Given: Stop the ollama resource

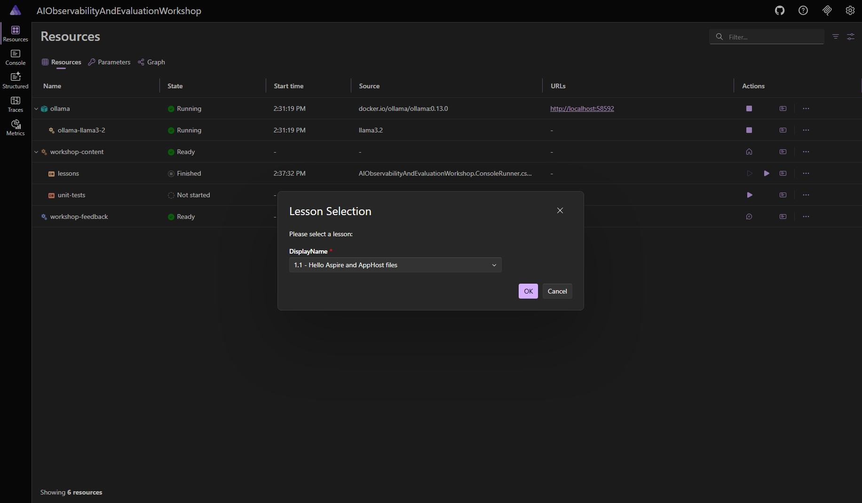Looking at the screenshot, I should click(x=749, y=108).
